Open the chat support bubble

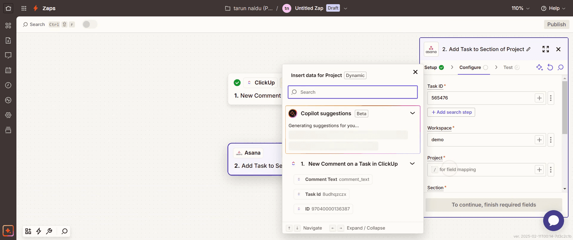pos(553,221)
